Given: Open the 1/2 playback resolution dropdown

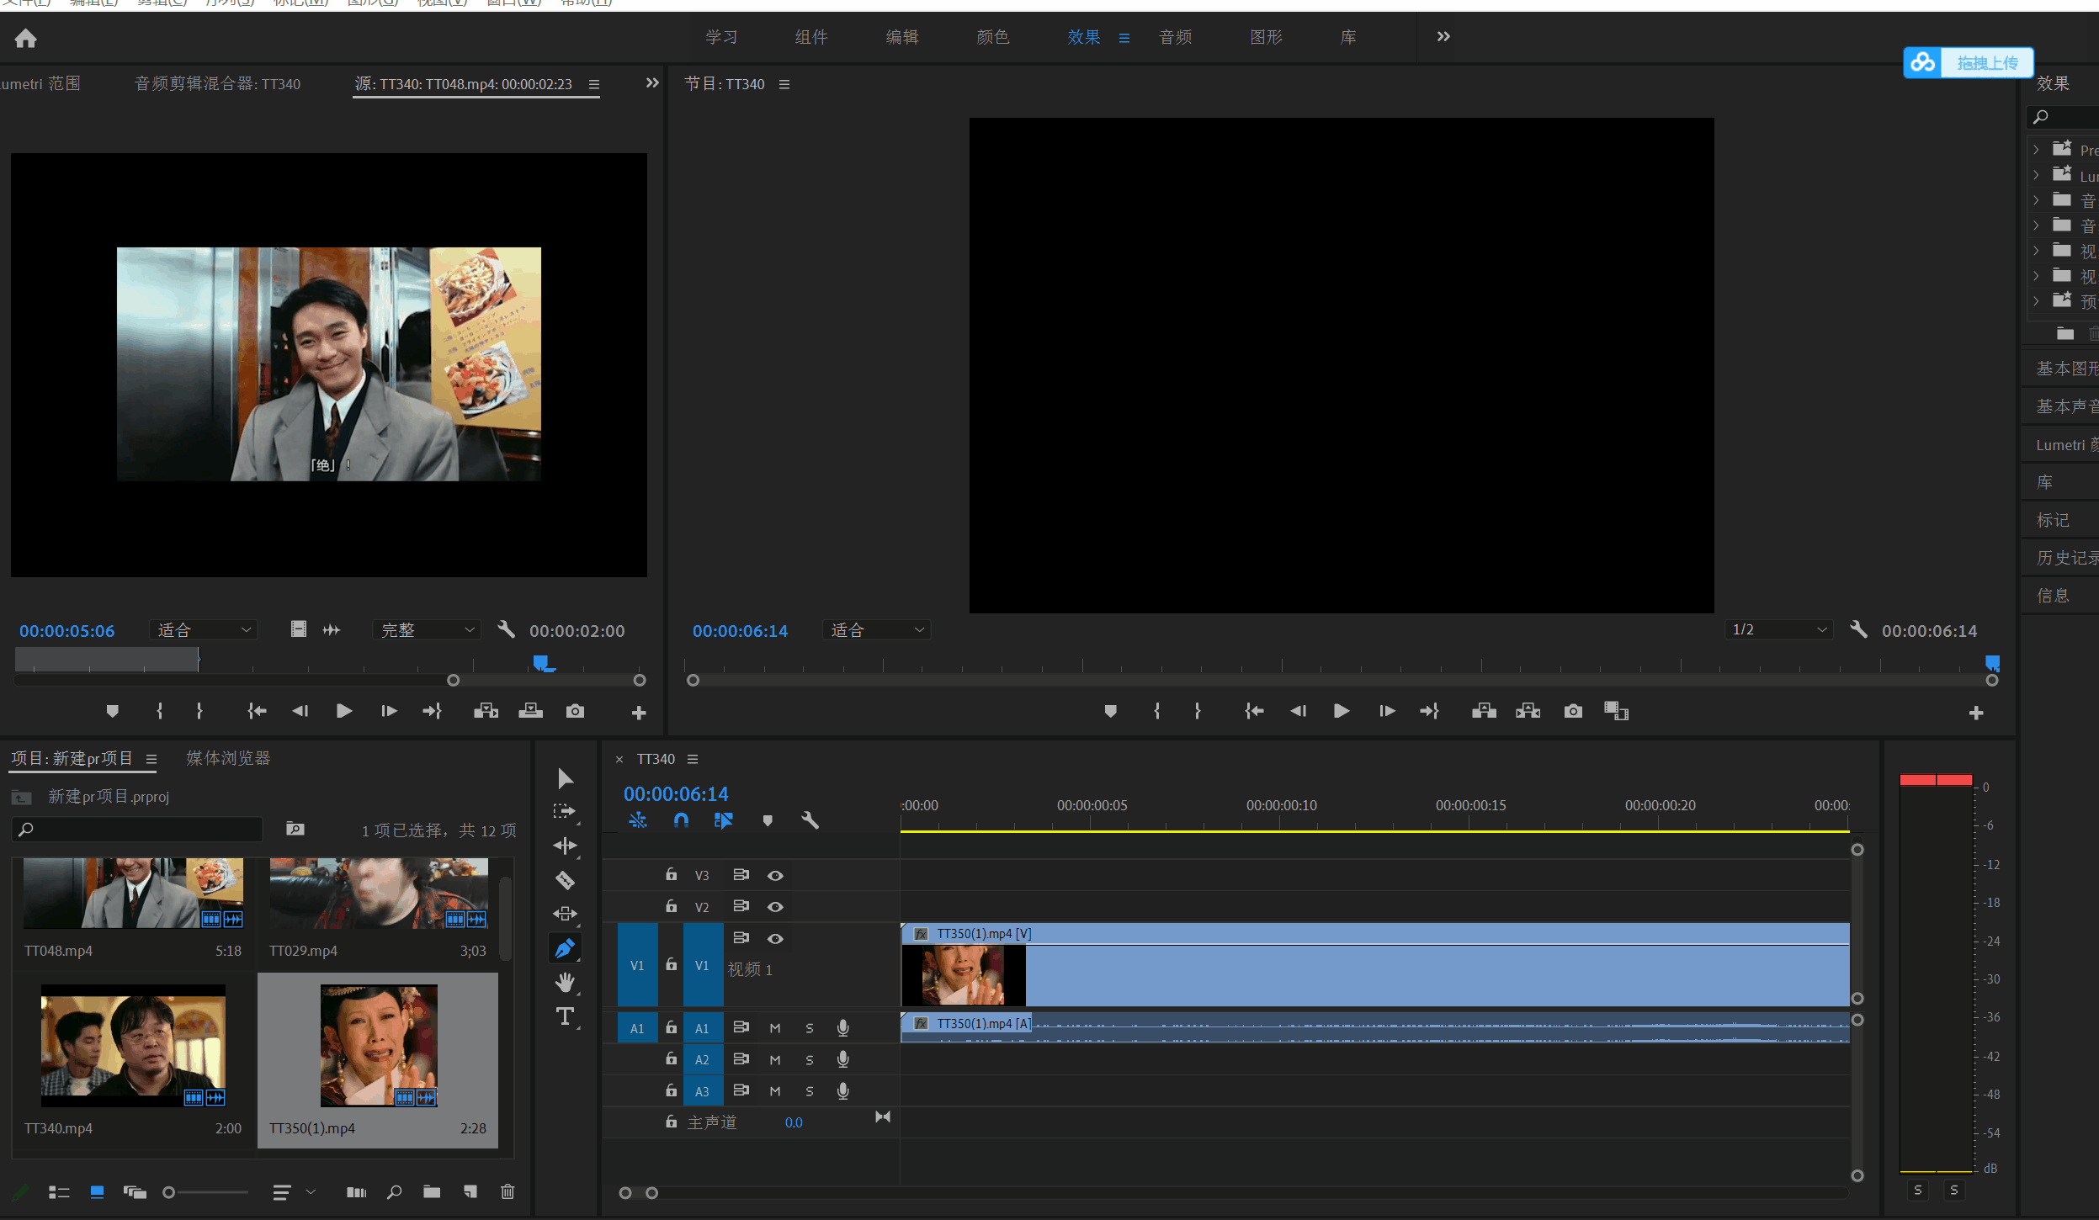Looking at the screenshot, I should (1778, 629).
